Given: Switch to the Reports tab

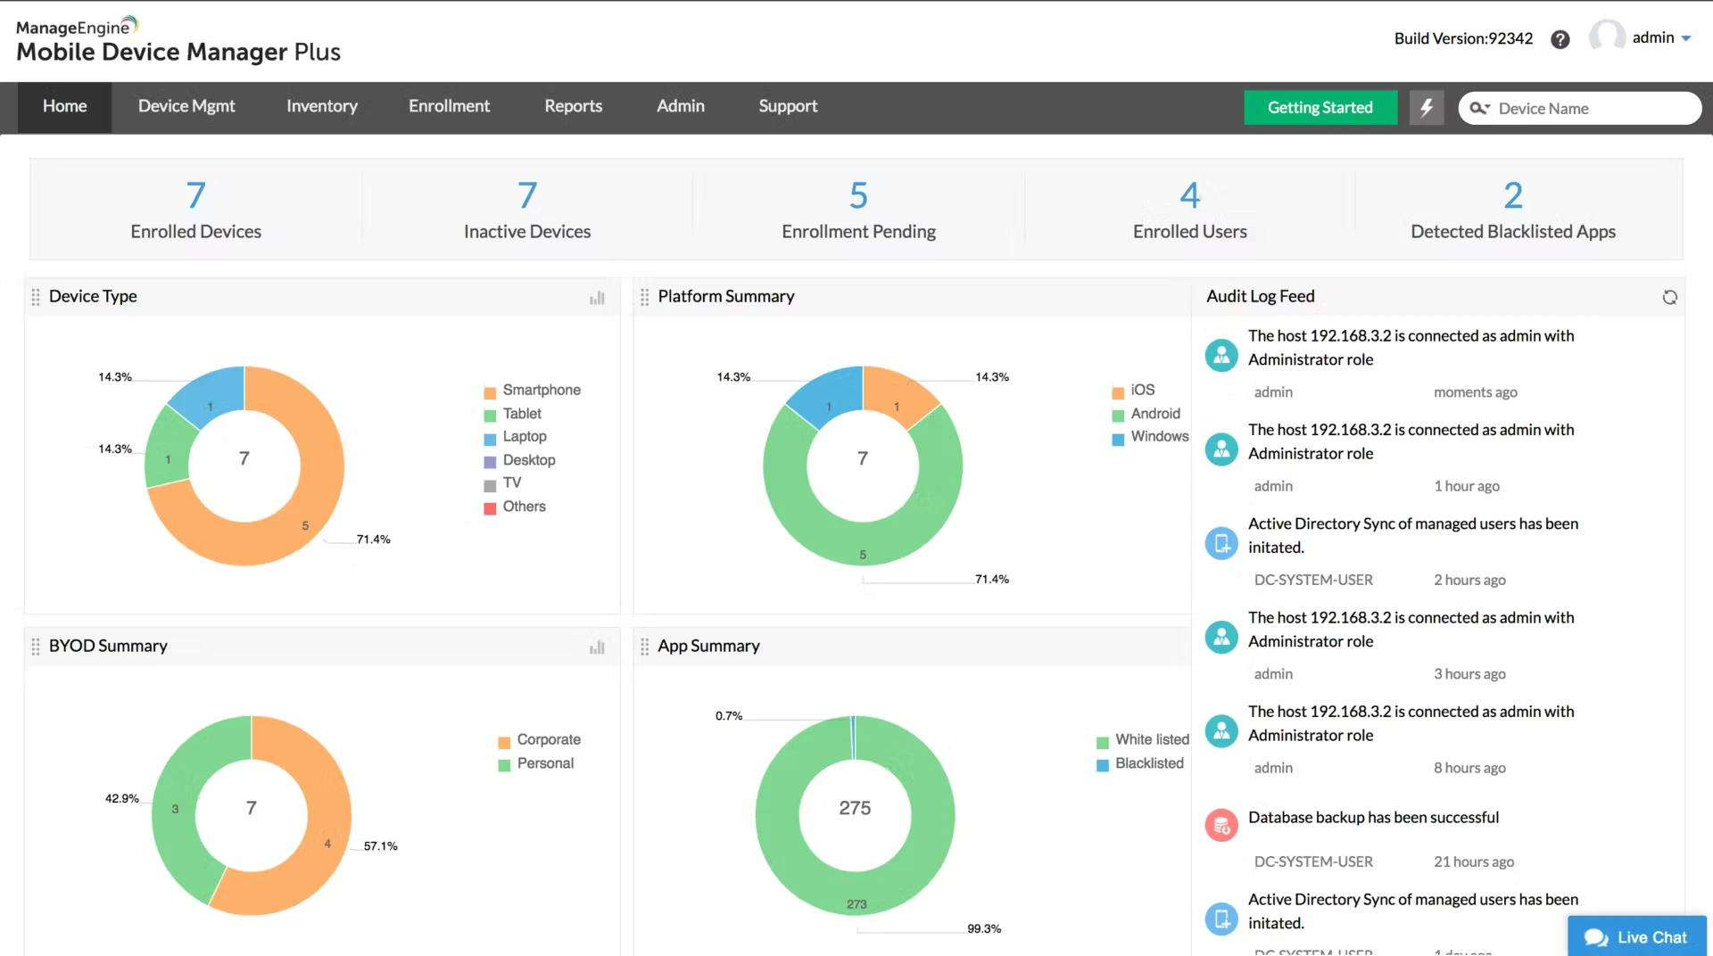Looking at the screenshot, I should pyautogui.click(x=573, y=105).
